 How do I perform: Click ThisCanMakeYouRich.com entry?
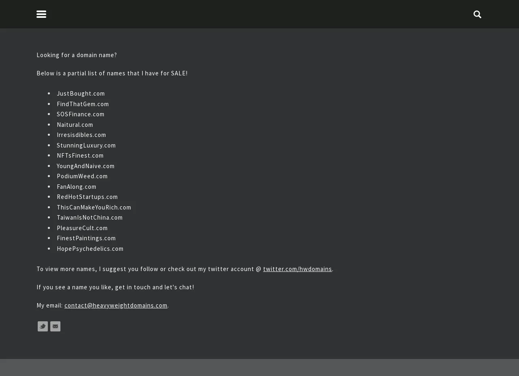(x=94, y=207)
